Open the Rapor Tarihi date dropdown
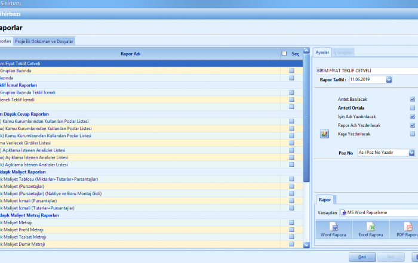Screen dimensions: 418x263 coord(389,79)
